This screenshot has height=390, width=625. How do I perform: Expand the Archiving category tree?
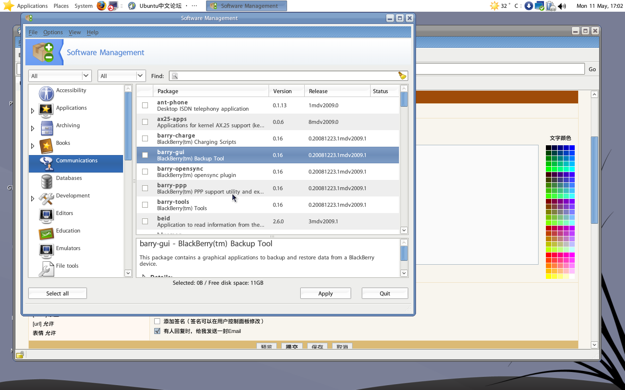pyautogui.click(x=33, y=129)
